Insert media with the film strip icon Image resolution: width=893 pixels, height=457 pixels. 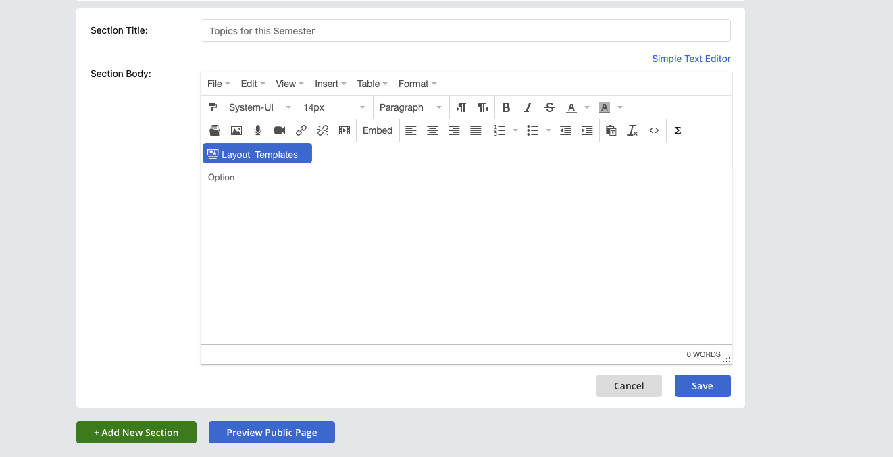[x=345, y=130]
